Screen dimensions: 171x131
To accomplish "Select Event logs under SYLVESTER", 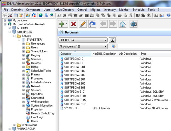I will (37, 117).
